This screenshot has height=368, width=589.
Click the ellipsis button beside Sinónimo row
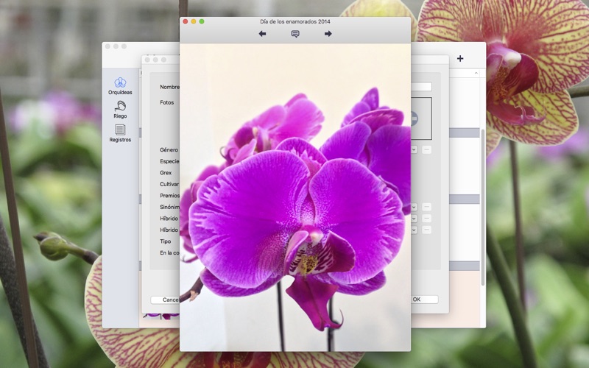(x=427, y=208)
